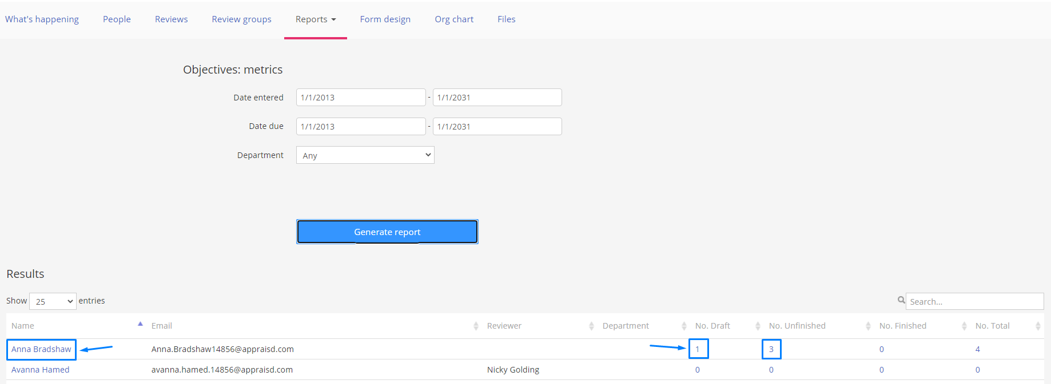Click the Date entered start date field
Screen dimensions: 1051x384
tap(360, 98)
